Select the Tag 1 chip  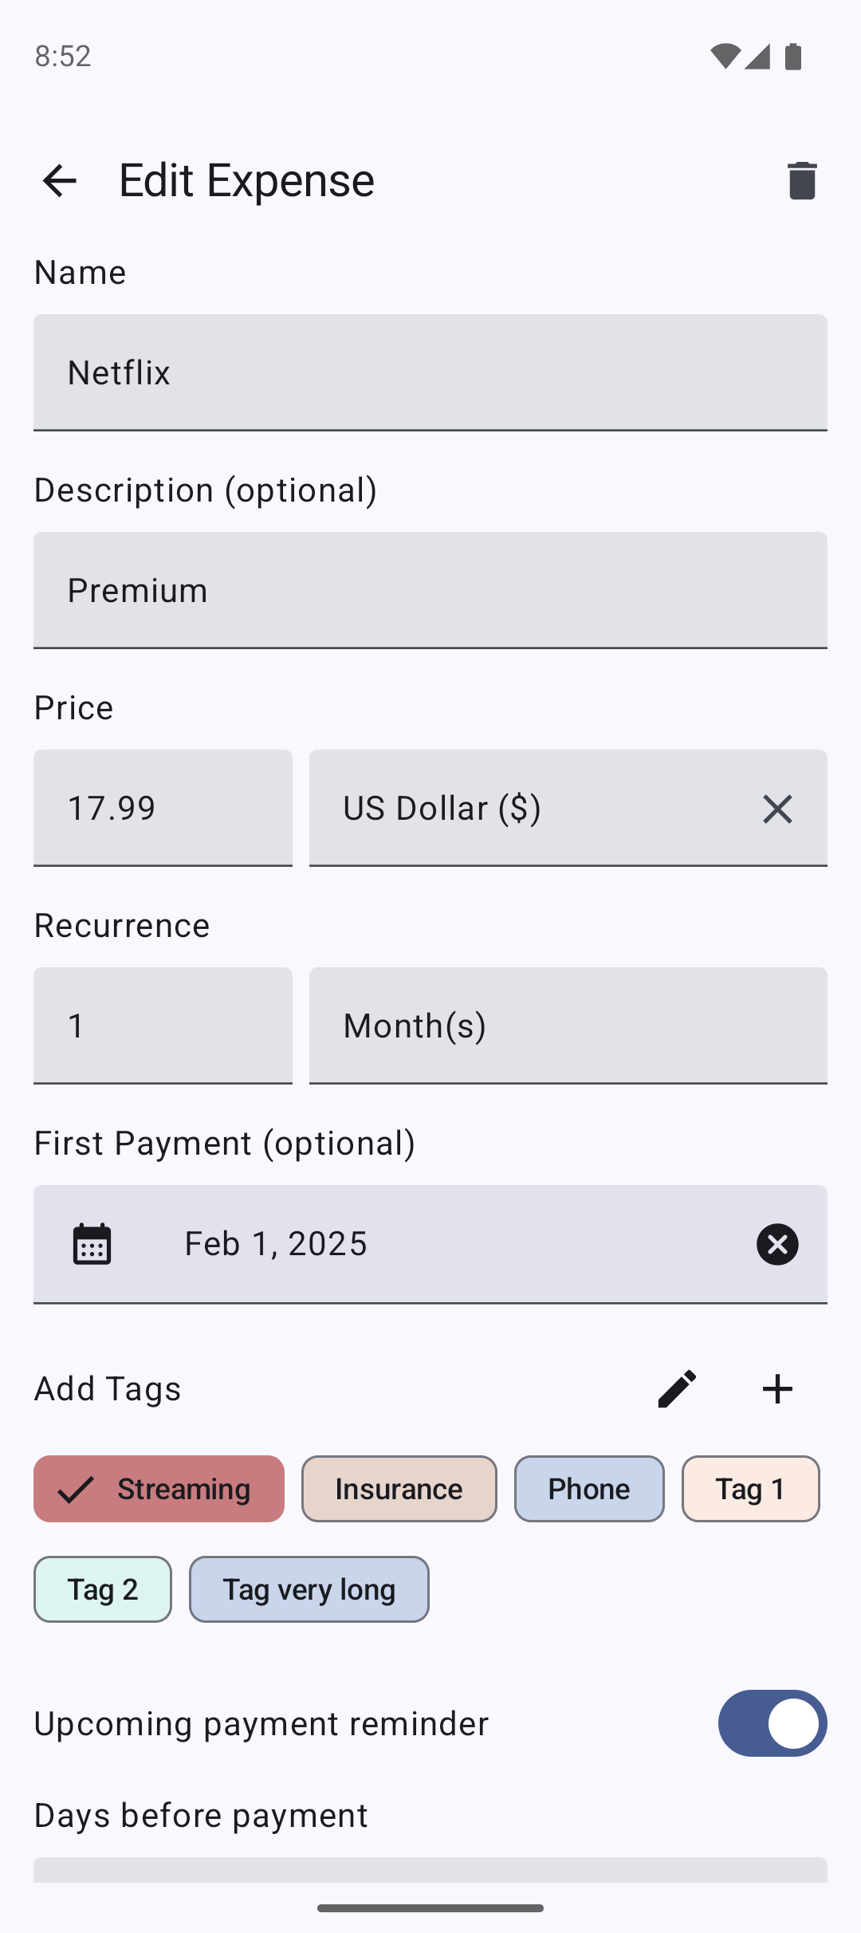tap(750, 1489)
